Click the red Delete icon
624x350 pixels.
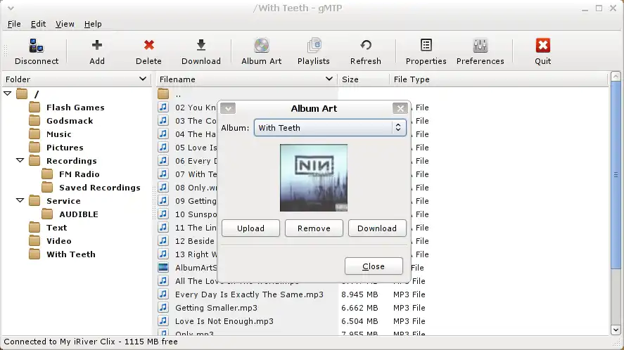point(149,45)
